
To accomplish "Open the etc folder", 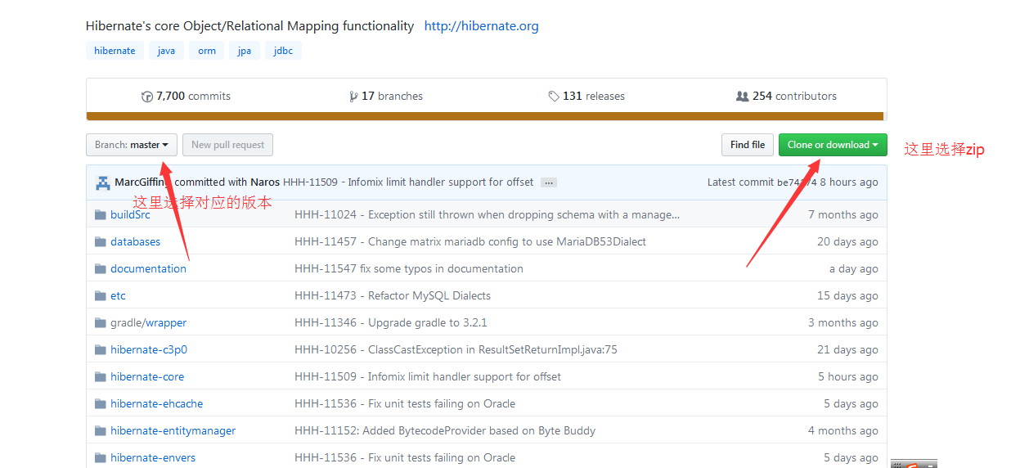I will click(118, 296).
